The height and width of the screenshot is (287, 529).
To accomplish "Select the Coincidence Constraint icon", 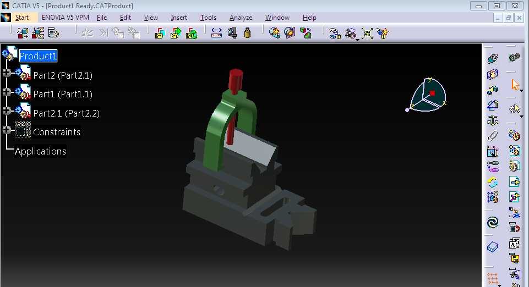I will pos(493,59).
